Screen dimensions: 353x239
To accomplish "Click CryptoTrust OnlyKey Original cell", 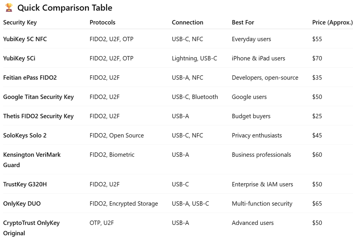I will tap(31, 228).
